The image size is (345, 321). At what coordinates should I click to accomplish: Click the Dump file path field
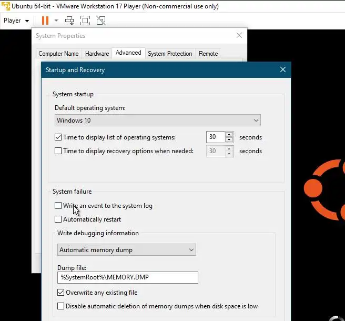click(128, 277)
